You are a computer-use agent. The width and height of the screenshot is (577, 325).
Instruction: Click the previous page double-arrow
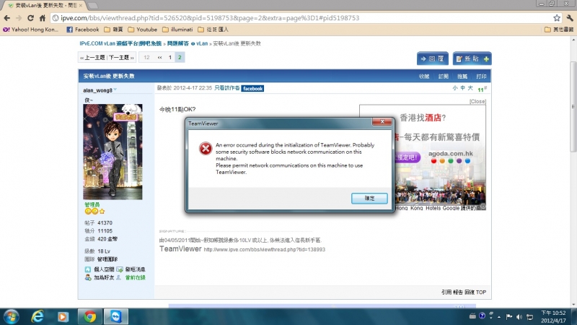[x=159, y=58]
